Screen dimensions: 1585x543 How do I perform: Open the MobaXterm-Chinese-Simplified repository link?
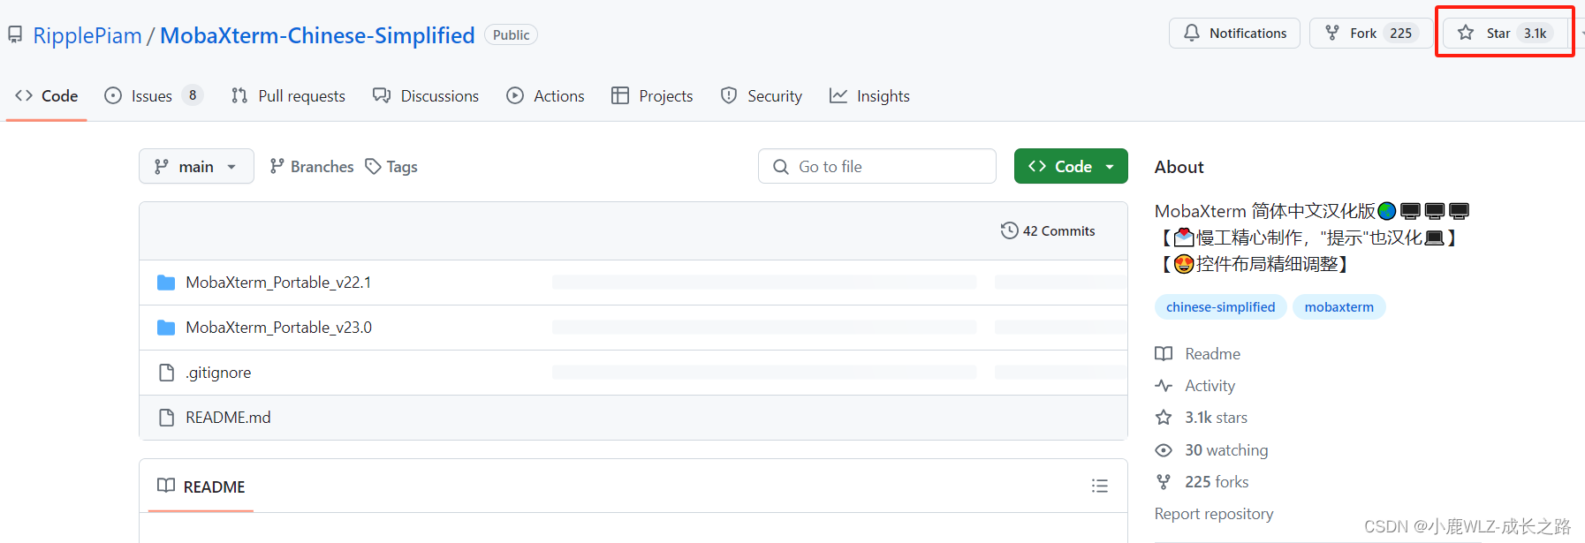[317, 35]
